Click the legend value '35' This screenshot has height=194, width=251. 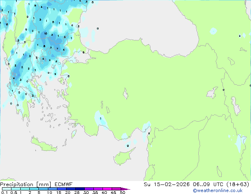point(95,192)
